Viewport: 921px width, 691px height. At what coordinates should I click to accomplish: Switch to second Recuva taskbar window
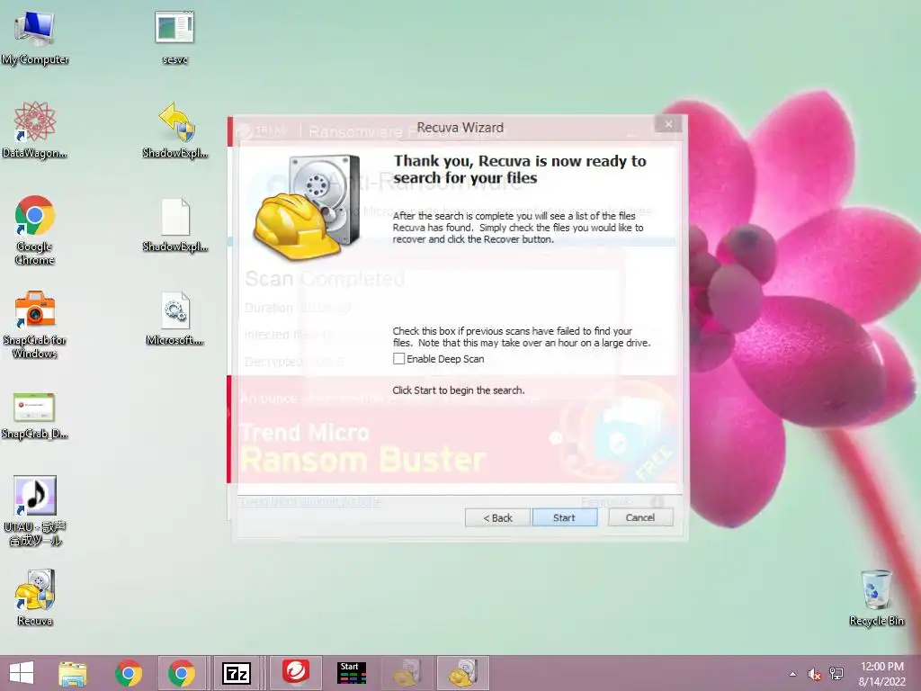[463, 673]
